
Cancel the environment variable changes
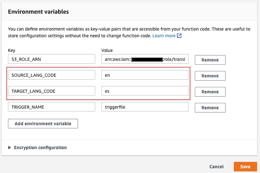click(216, 167)
